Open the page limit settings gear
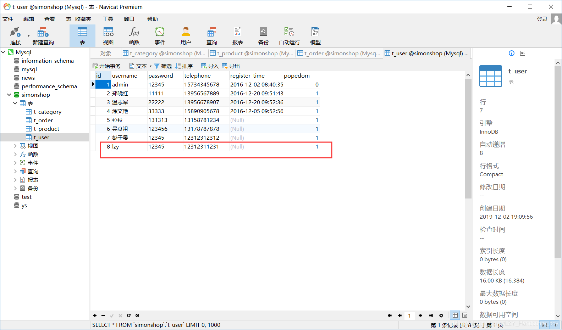This screenshot has height=330, width=562. 441,315
